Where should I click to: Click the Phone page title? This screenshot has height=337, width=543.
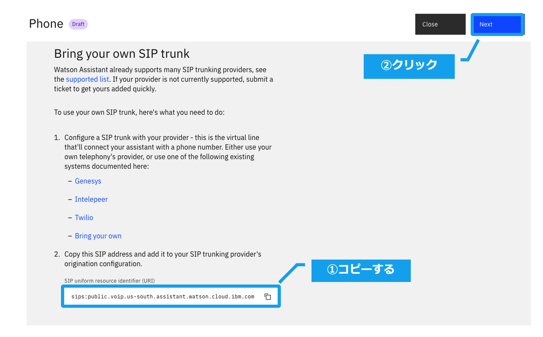coord(46,24)
